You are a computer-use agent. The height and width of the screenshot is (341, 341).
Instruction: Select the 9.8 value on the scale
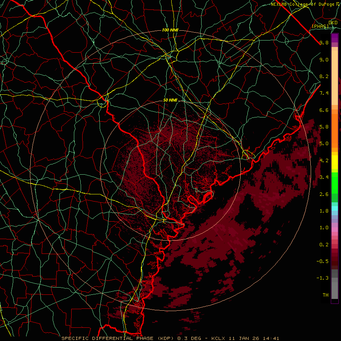point(324,43)
